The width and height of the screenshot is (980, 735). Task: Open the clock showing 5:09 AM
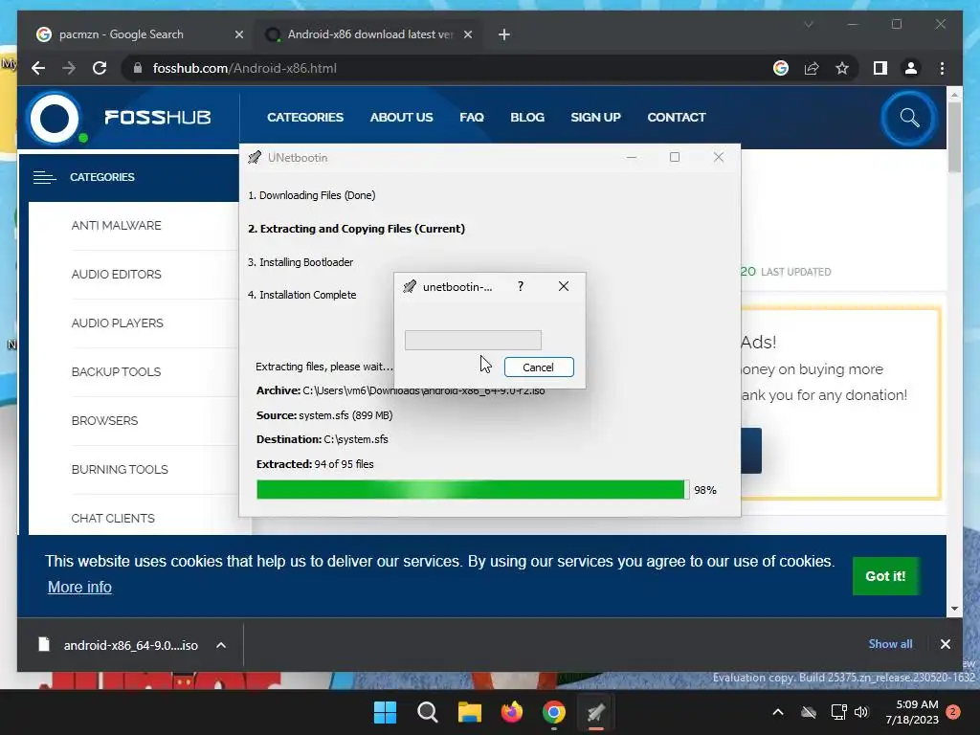click(x=912, y=712)
